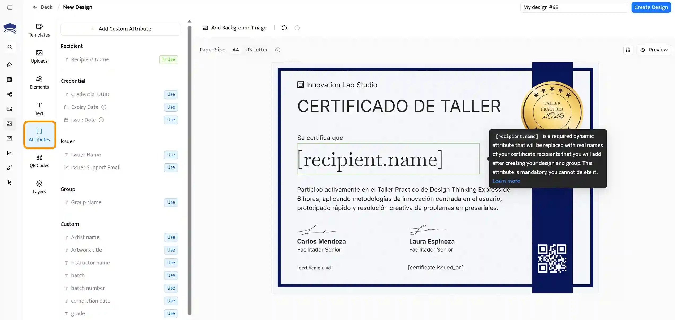The height and width of the screenshot is (320, 675).
Task: Show Issue Date info tooltip icon
Action: tap(101, 120)
